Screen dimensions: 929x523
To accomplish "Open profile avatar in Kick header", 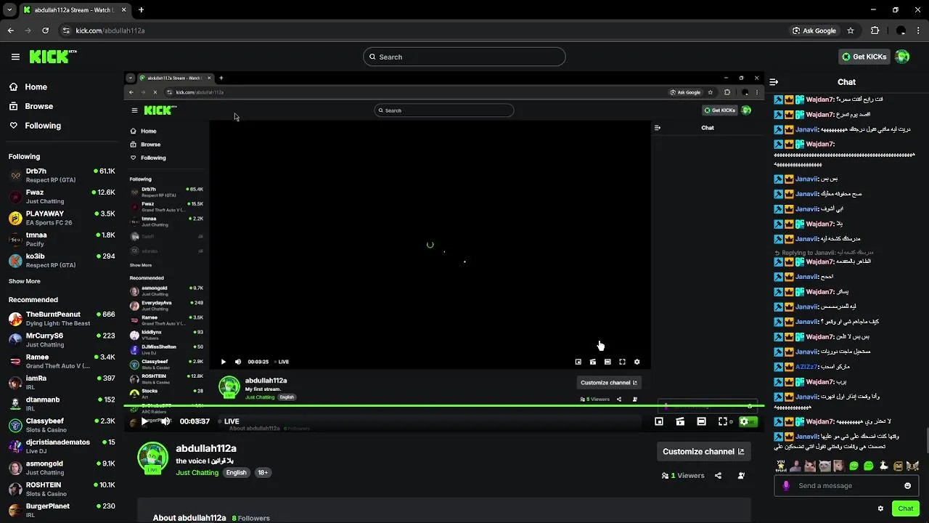I will 902,57.
